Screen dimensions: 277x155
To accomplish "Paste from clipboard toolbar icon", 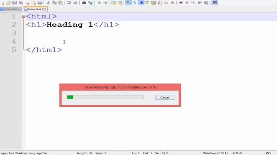I will point(61,3).
